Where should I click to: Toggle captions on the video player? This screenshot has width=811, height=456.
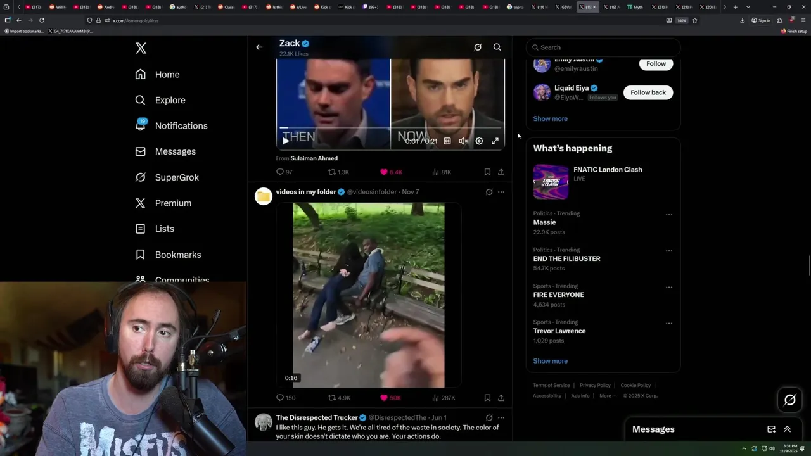pos(447,141)
